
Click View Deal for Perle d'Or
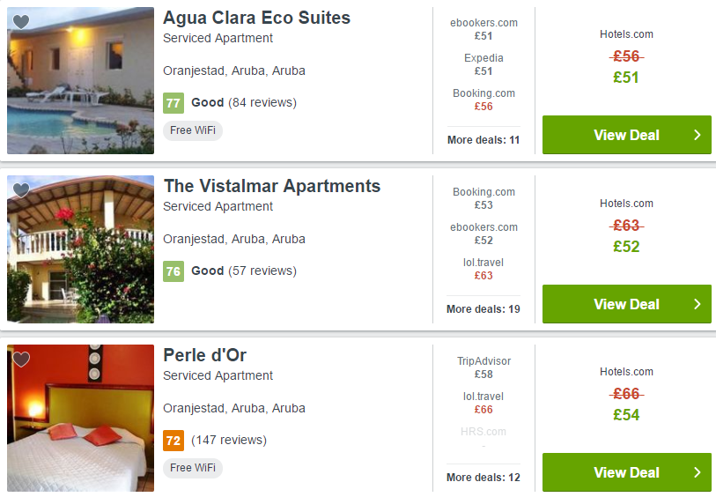pos(626,472)
